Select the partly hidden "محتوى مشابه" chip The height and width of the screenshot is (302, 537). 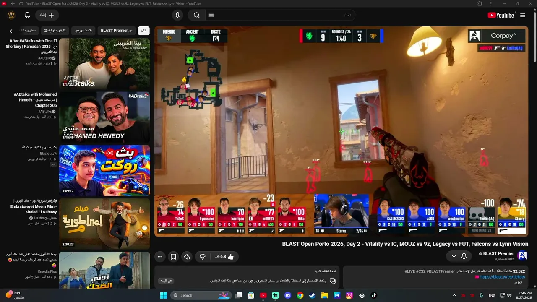click(x=28, y=31)
